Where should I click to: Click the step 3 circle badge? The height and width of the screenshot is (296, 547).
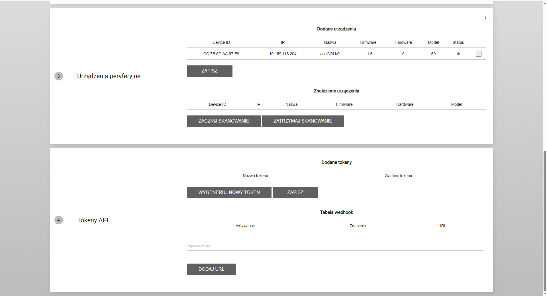click(x=59, y=76)
